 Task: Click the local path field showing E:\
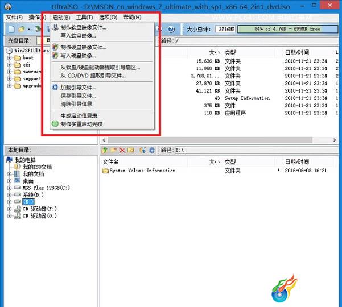pos(257,150)
